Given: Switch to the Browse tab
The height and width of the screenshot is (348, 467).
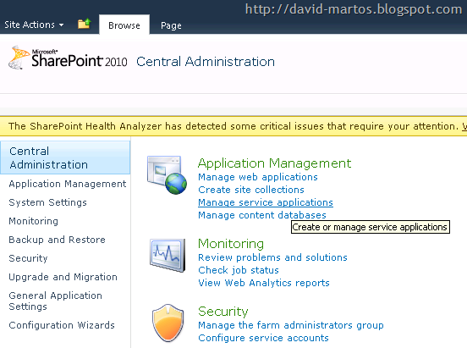Looking at the screenshot, I should pos(124,25).
